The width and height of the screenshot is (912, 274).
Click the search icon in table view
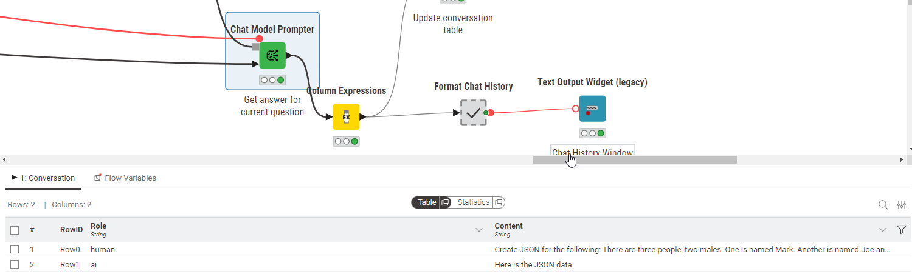883,205
